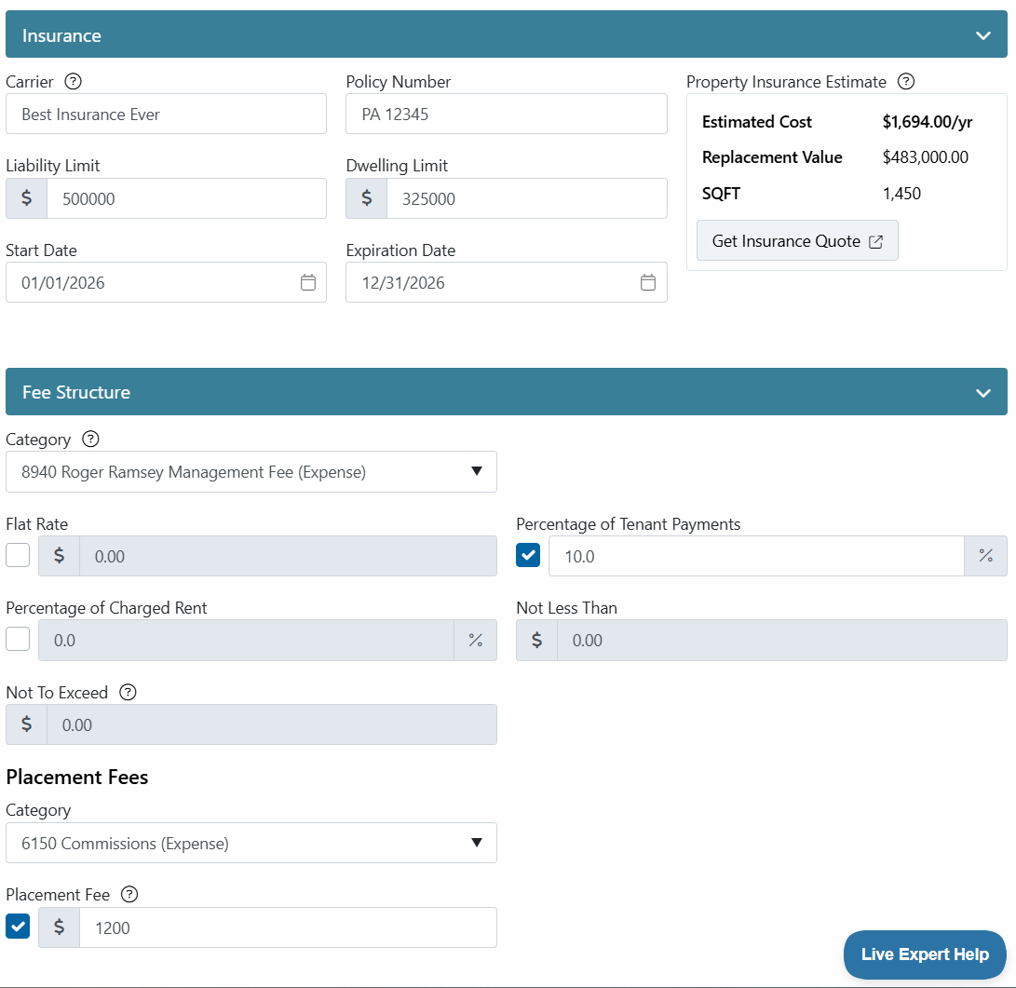Open the Management Fee category dropdown

[x=251, y=471]
